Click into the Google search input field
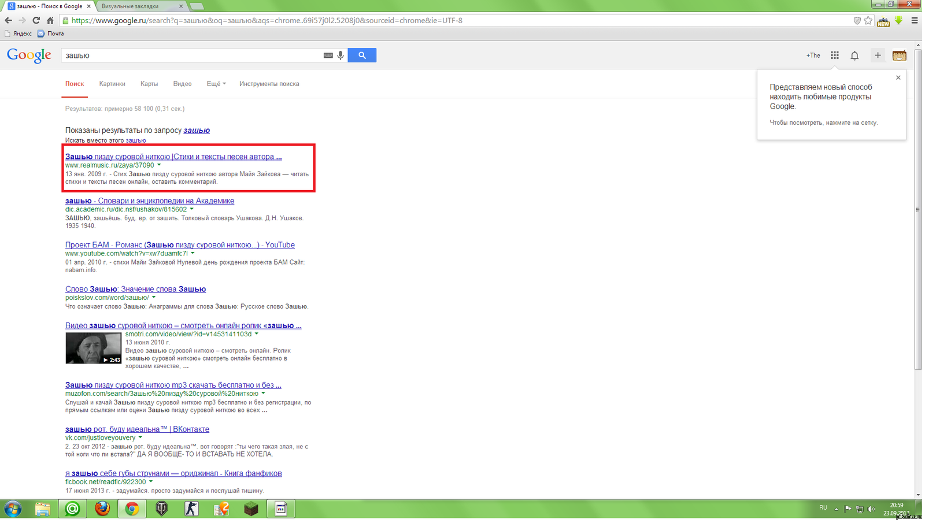The image size is (925, 523). (191, 55)
